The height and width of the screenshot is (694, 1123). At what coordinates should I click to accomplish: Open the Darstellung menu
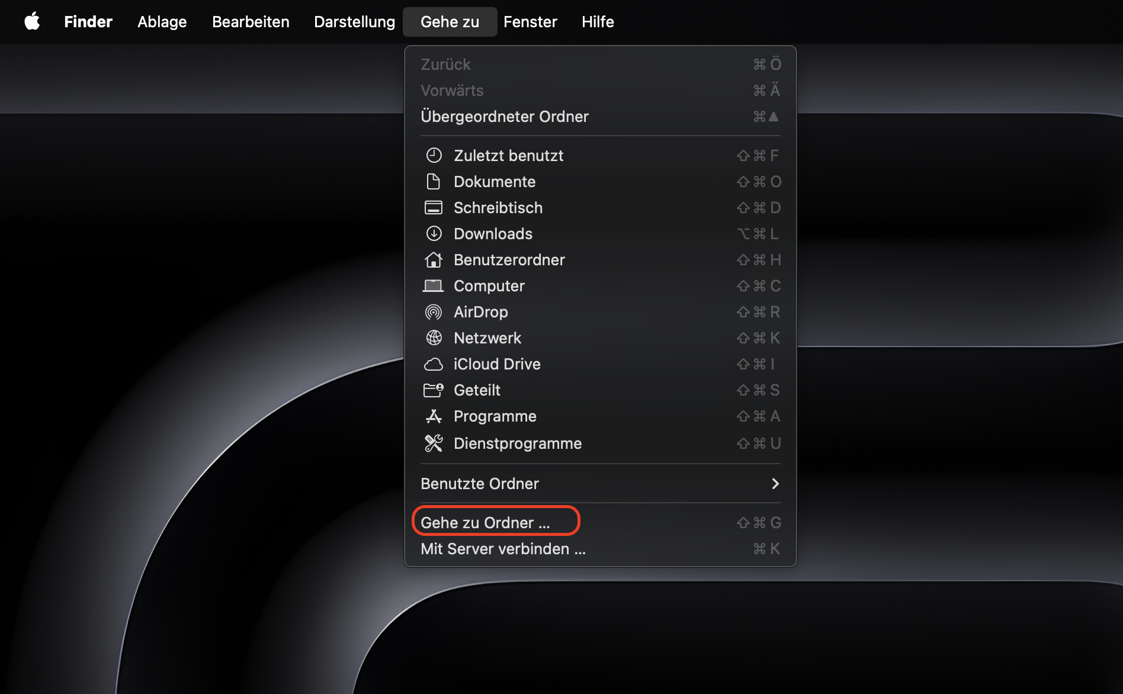point(354,21)
